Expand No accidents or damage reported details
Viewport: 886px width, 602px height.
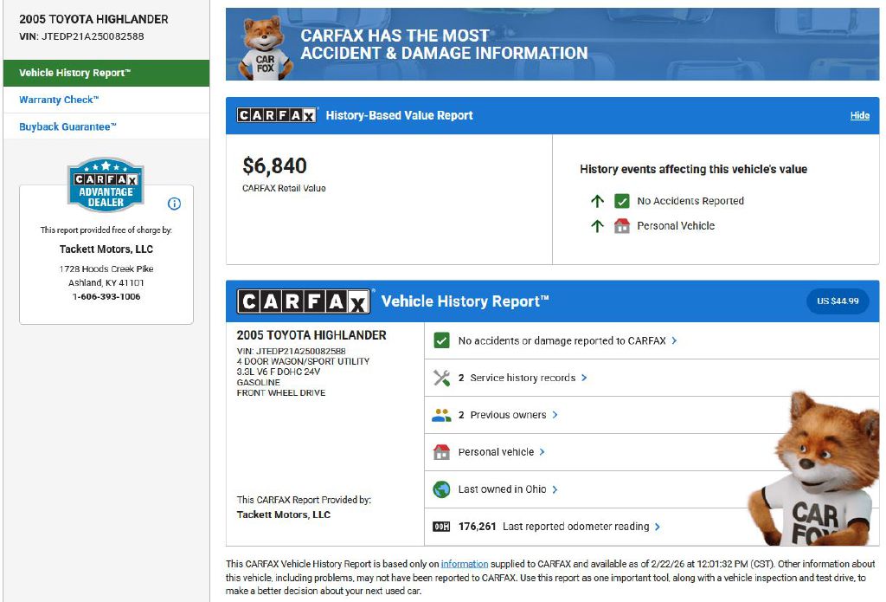click(x=567, y=340)
